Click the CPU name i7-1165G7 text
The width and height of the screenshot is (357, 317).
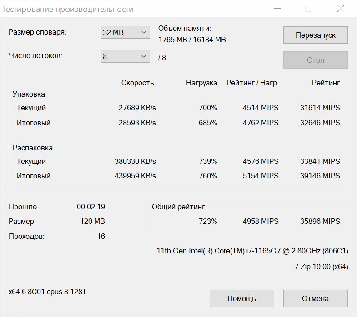coord(252,251)
